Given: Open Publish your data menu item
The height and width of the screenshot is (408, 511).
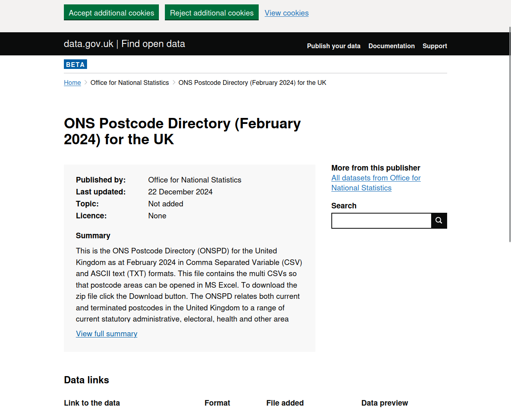Looking at the screenshot, I should pyautogui.click(x=334, y=46).
